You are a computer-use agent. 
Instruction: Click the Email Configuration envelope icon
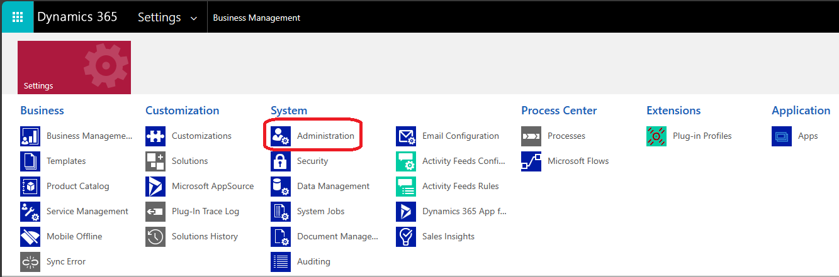point(406,136)
